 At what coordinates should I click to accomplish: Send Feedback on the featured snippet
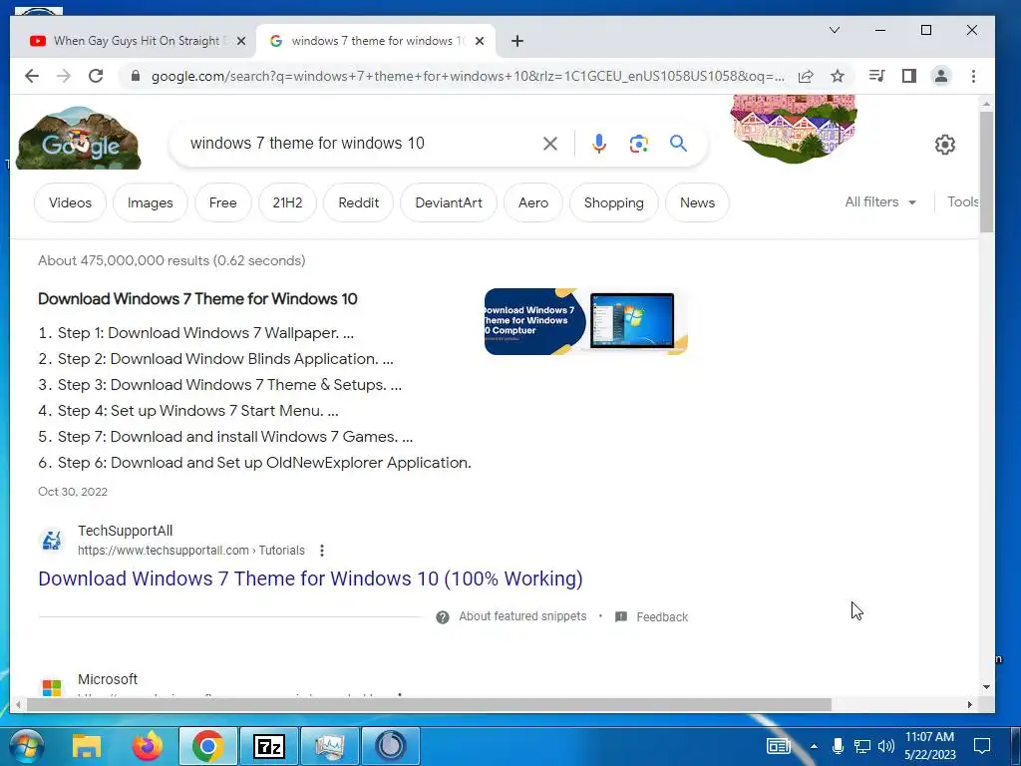click(662, 616)
